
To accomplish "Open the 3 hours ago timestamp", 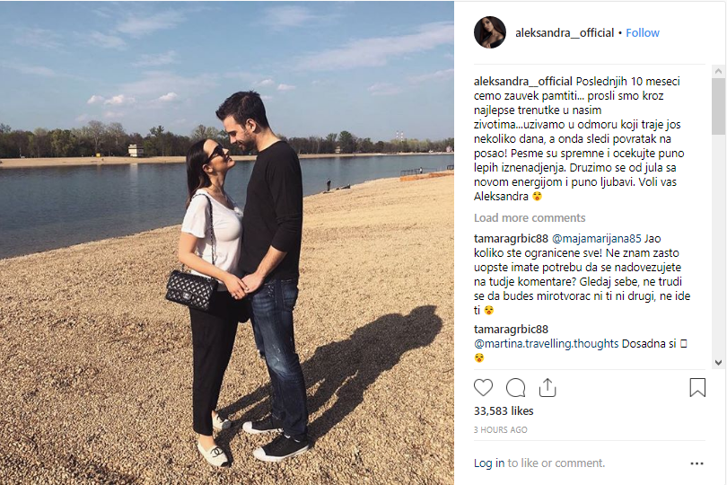I will click(500, 430).
